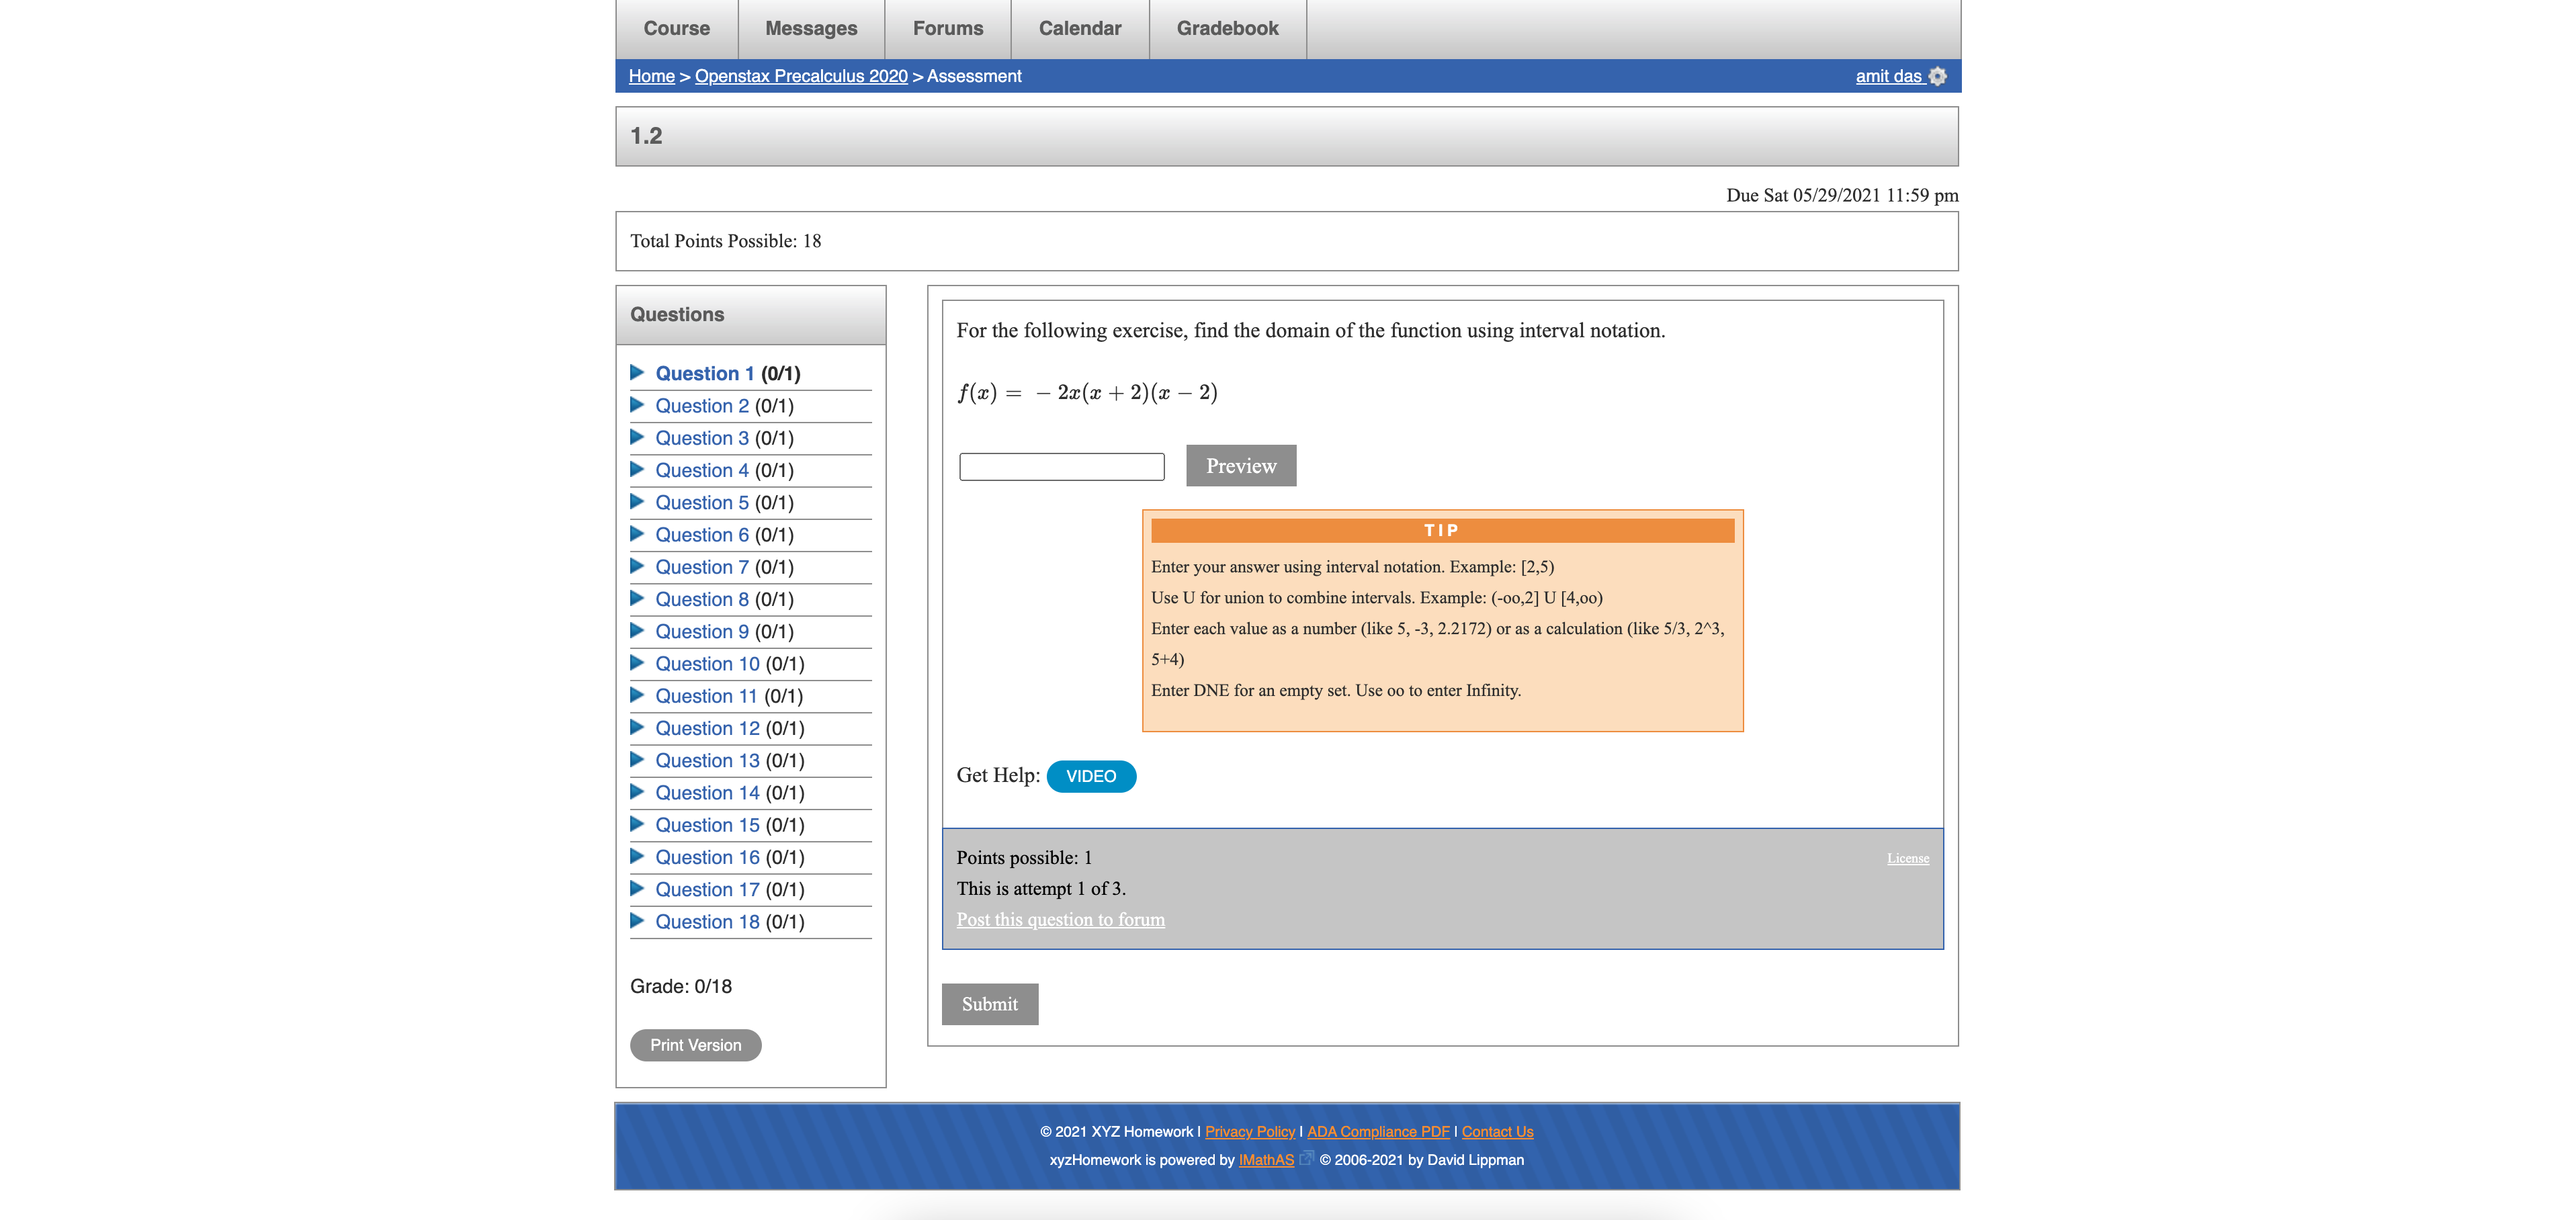Open the Gradebook tab

pos(1227,29)
